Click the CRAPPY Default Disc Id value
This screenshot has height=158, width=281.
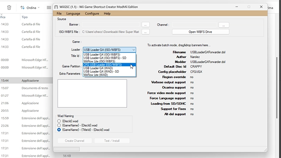(x=196, y=67)
